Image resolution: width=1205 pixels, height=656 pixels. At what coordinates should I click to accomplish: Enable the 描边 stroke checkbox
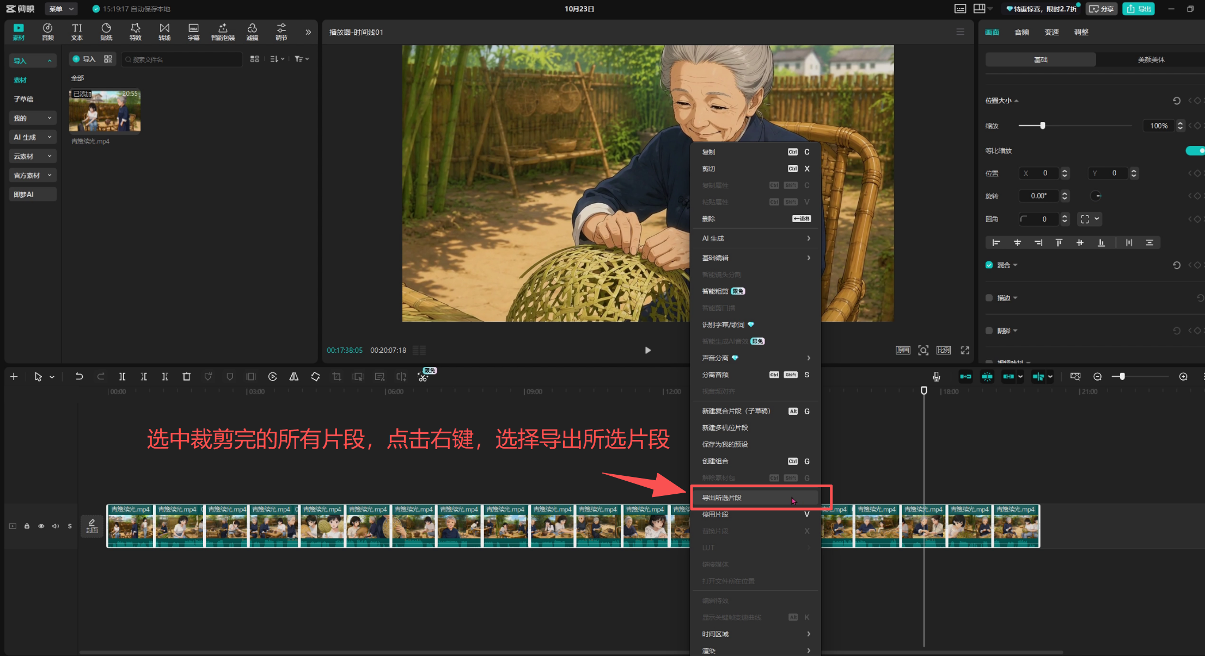click(x=989, y=298)
